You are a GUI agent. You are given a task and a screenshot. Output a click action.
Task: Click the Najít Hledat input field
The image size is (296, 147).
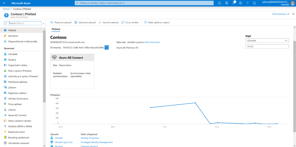pos(267,46)
